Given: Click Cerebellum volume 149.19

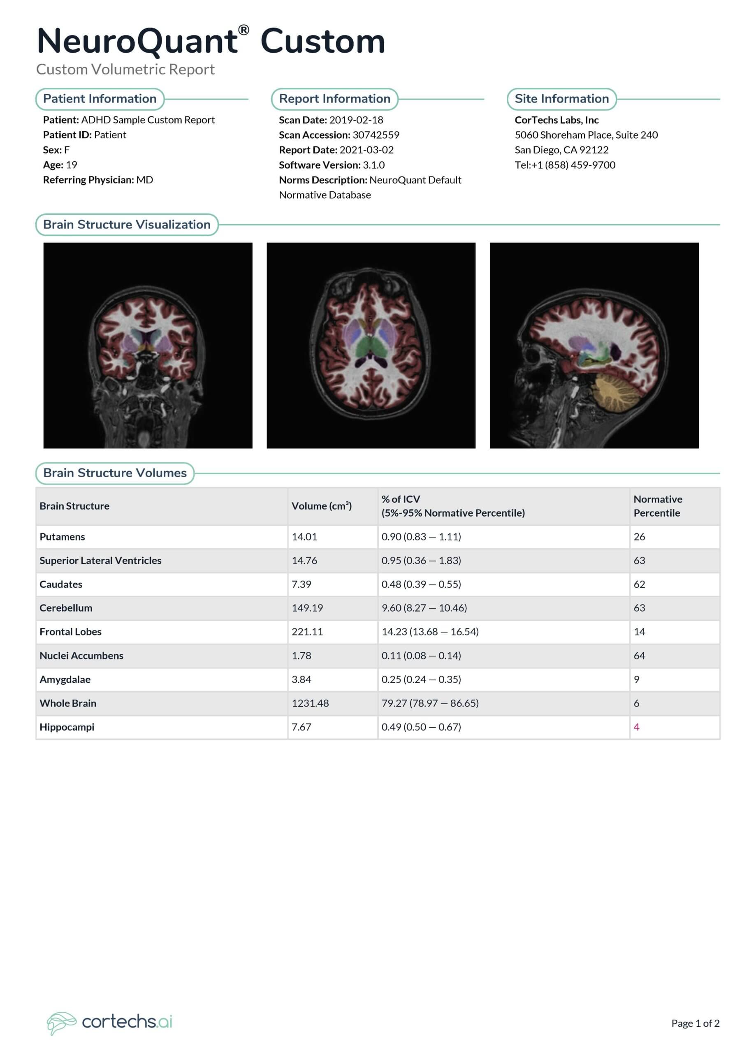Looking at the screenshot, I should pos(307,608).
